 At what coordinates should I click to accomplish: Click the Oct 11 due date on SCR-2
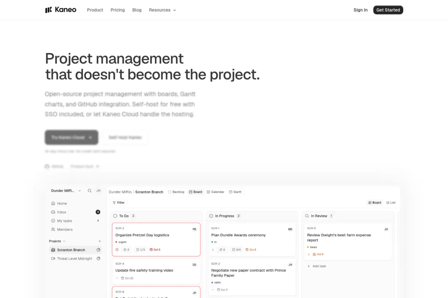coord(222,290)
